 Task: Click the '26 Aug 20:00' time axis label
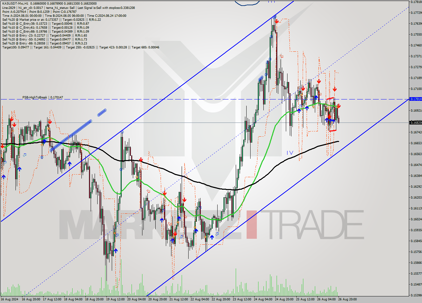pos(347,299)
